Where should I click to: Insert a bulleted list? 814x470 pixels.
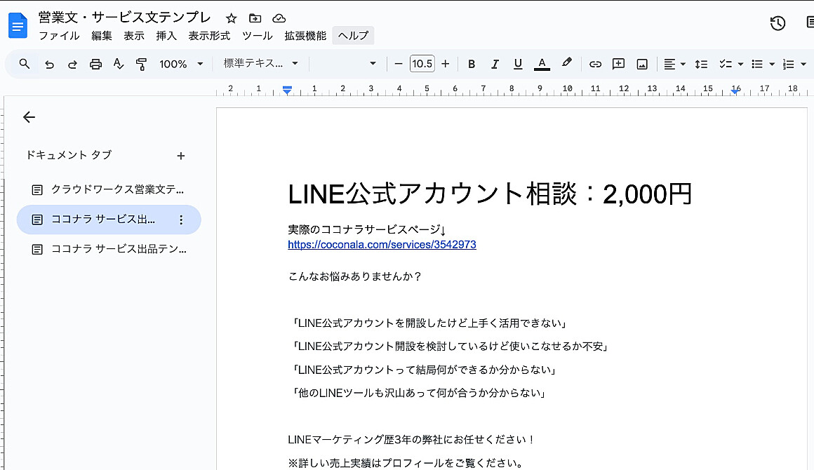pyautogui.click(x=757, y=65)
